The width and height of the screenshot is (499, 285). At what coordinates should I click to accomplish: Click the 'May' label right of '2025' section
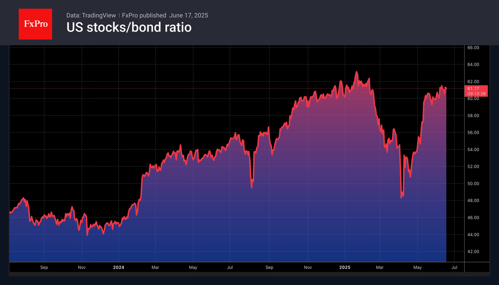(418, 267)
